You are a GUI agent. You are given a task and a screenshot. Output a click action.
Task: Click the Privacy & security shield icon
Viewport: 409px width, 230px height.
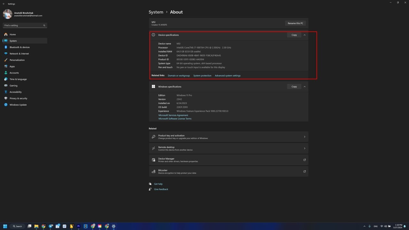[6, 98]
